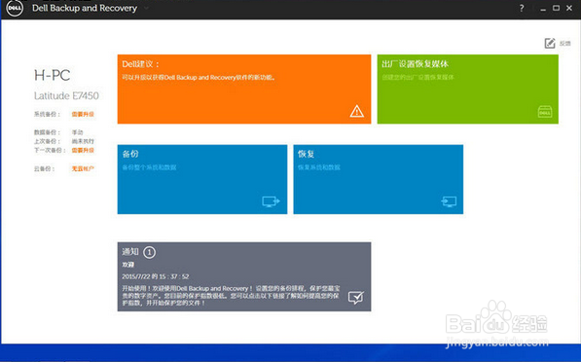Click the checkmark speech bubble icon in 通知 panel
581x362 pixels.
356,297
